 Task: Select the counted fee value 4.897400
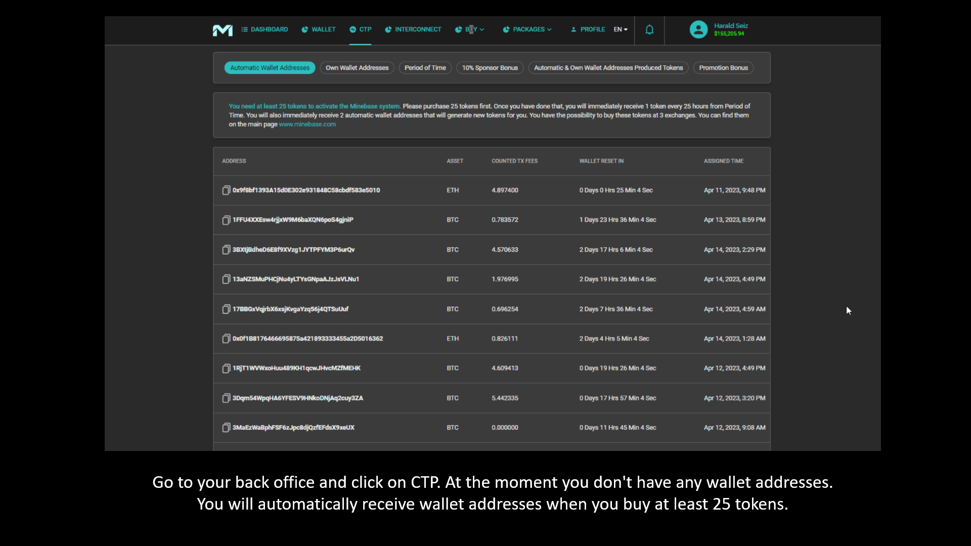click(x=505, y=190)
